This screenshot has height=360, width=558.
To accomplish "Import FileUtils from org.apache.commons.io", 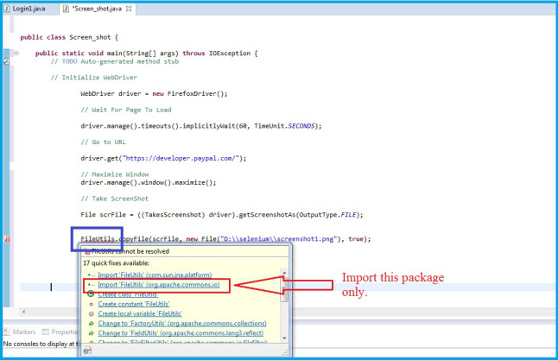I will click(x=159, y=285).
